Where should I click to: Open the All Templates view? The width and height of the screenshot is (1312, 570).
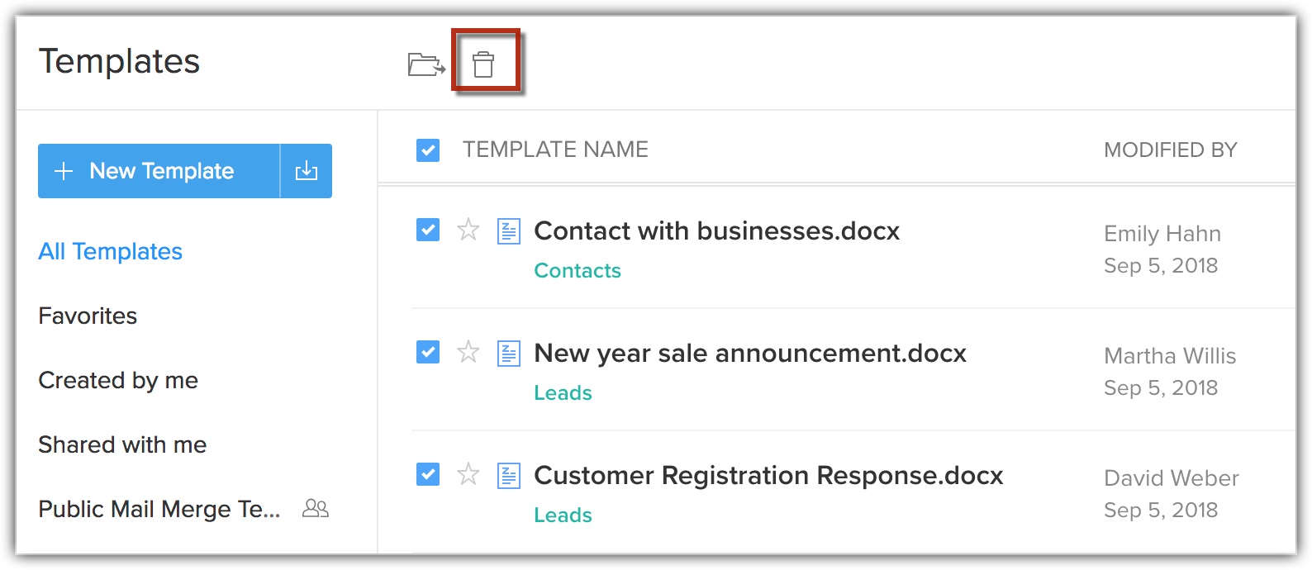tap(110, 251)
